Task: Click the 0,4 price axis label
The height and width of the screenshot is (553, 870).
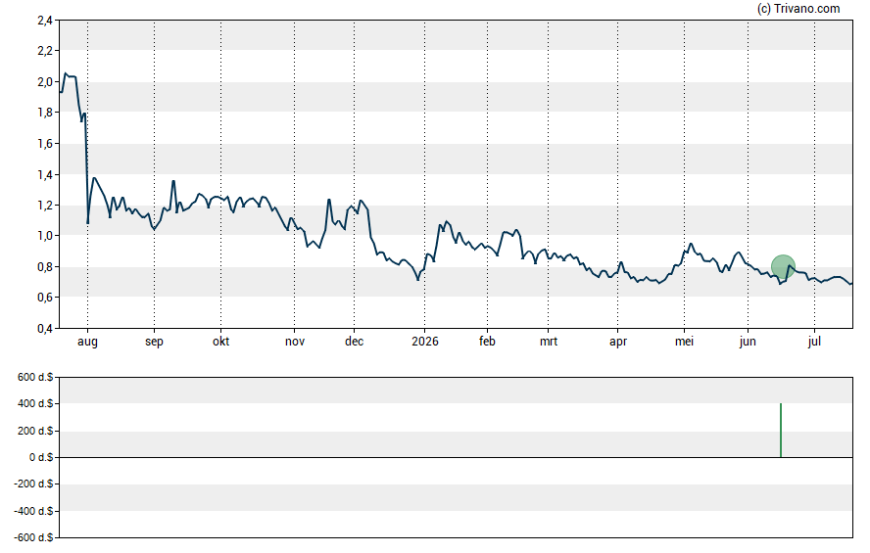Action: 45,329
